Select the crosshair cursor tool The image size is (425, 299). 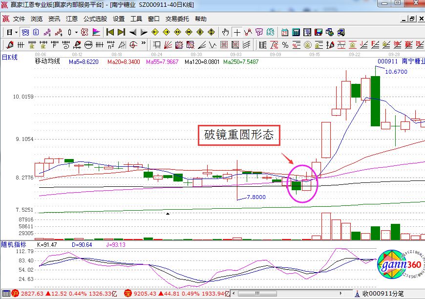pos(237,32)
